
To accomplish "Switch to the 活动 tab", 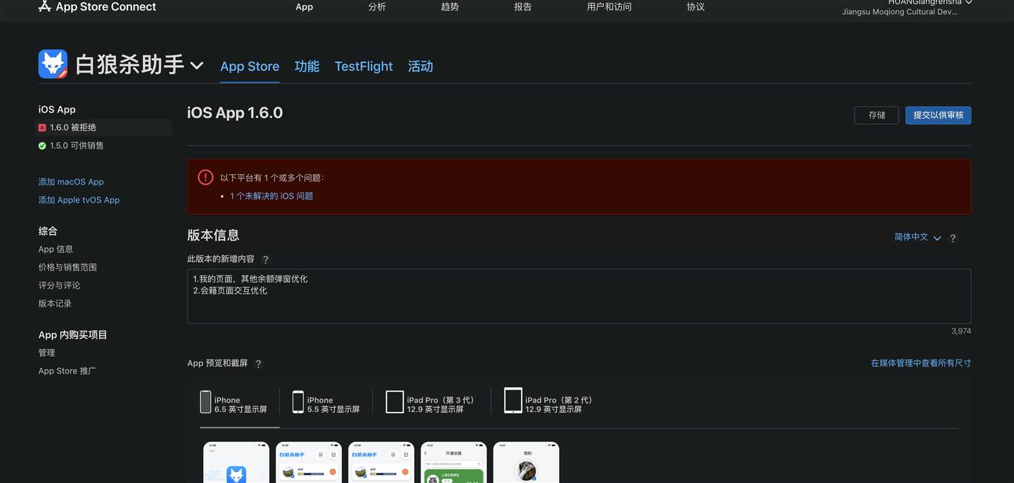I will coord(421,66).
